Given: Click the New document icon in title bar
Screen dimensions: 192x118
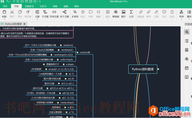Looking at the screenshot, I should (18, 2).
